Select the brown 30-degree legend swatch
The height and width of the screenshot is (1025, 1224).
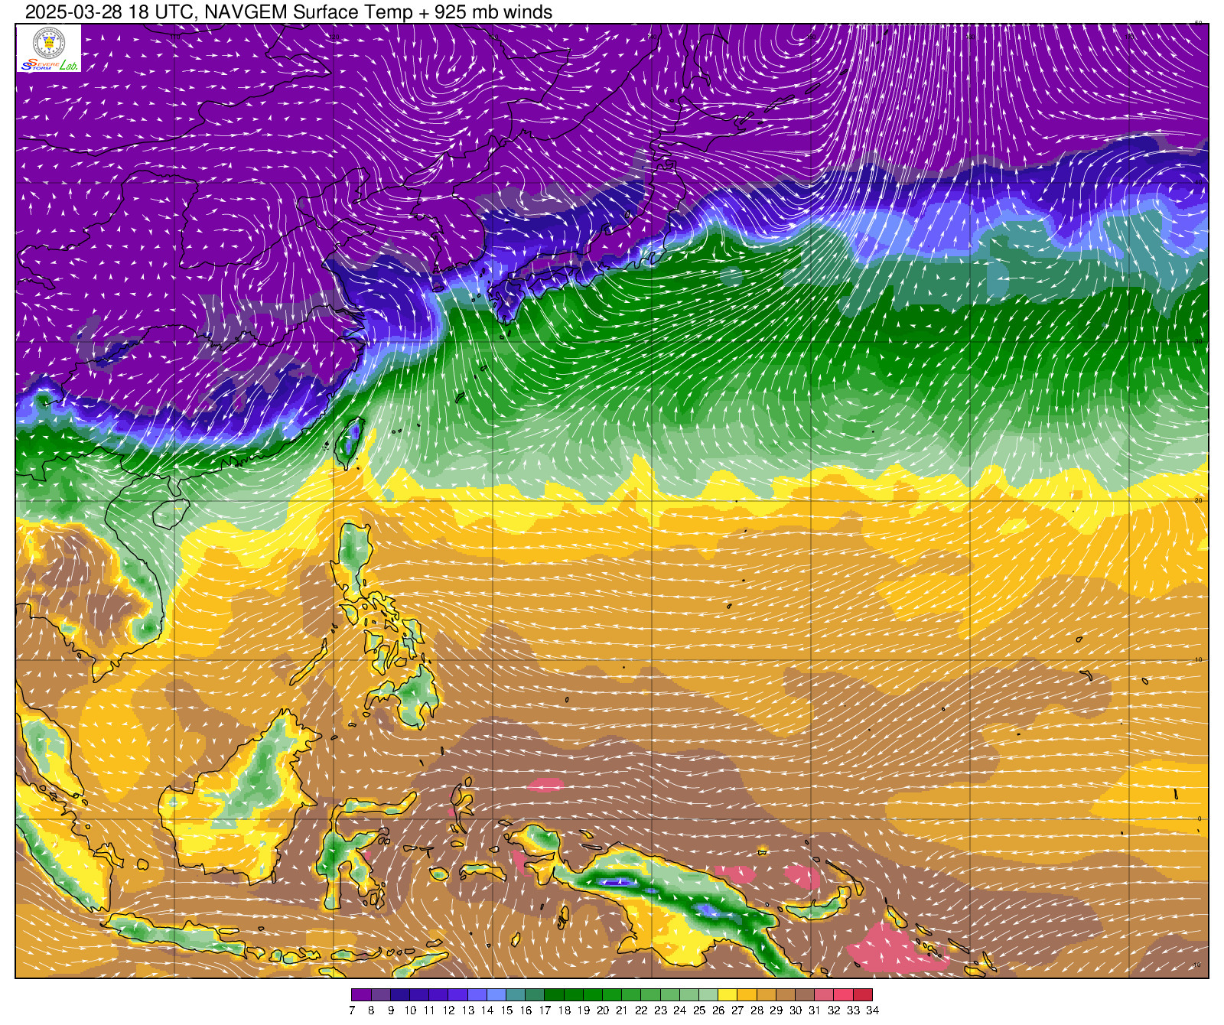click(x=805, y=994)
